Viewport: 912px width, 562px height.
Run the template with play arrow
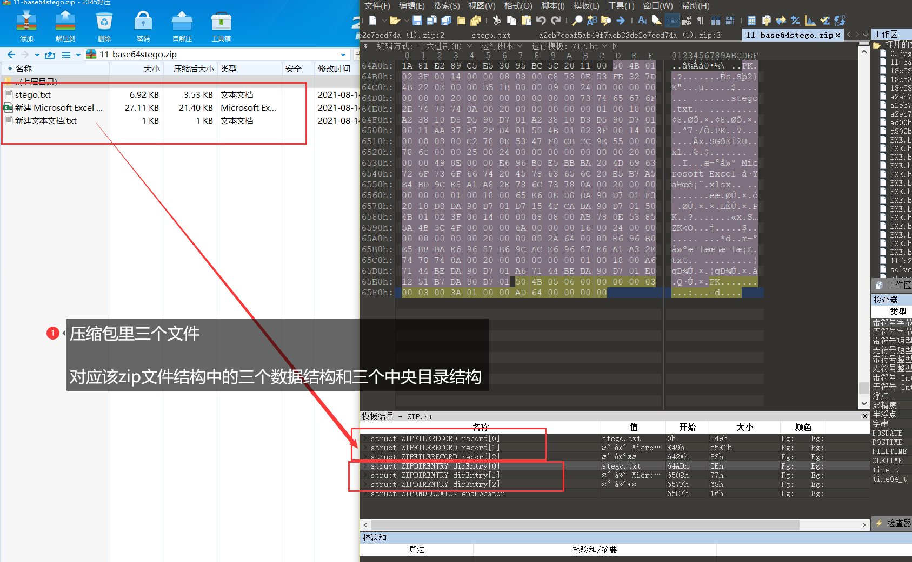point(615,46)
